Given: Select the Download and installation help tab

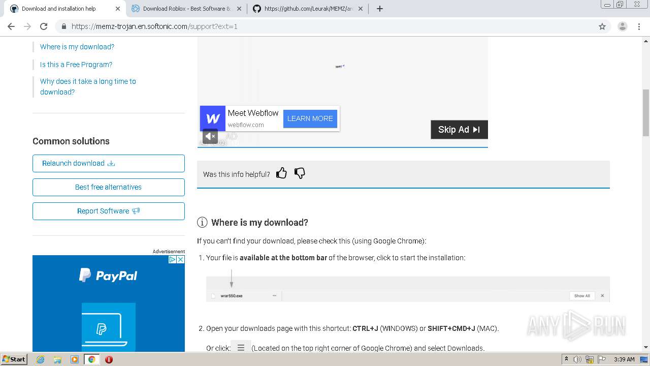Looking at the screenshot, I should (x=64, y=9).
